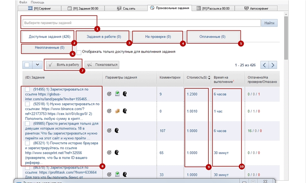The image size is (306, 183).
Task: Expand the selection options dropdown arrow
Action: click(37, 65)
